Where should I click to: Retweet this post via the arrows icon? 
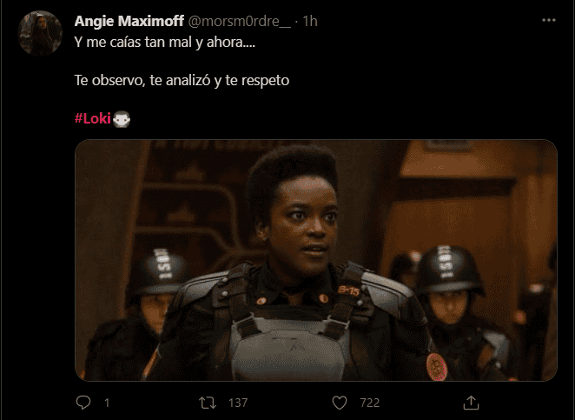208,403
